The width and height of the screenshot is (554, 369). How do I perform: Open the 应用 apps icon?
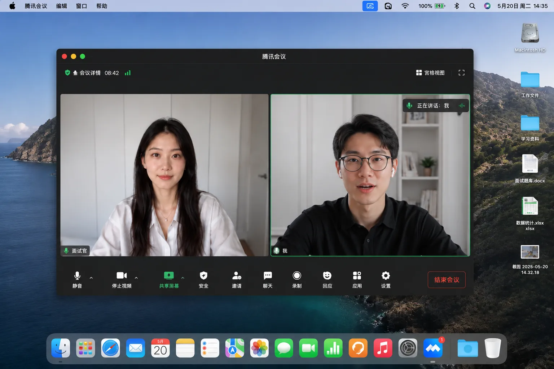point(357,280)
